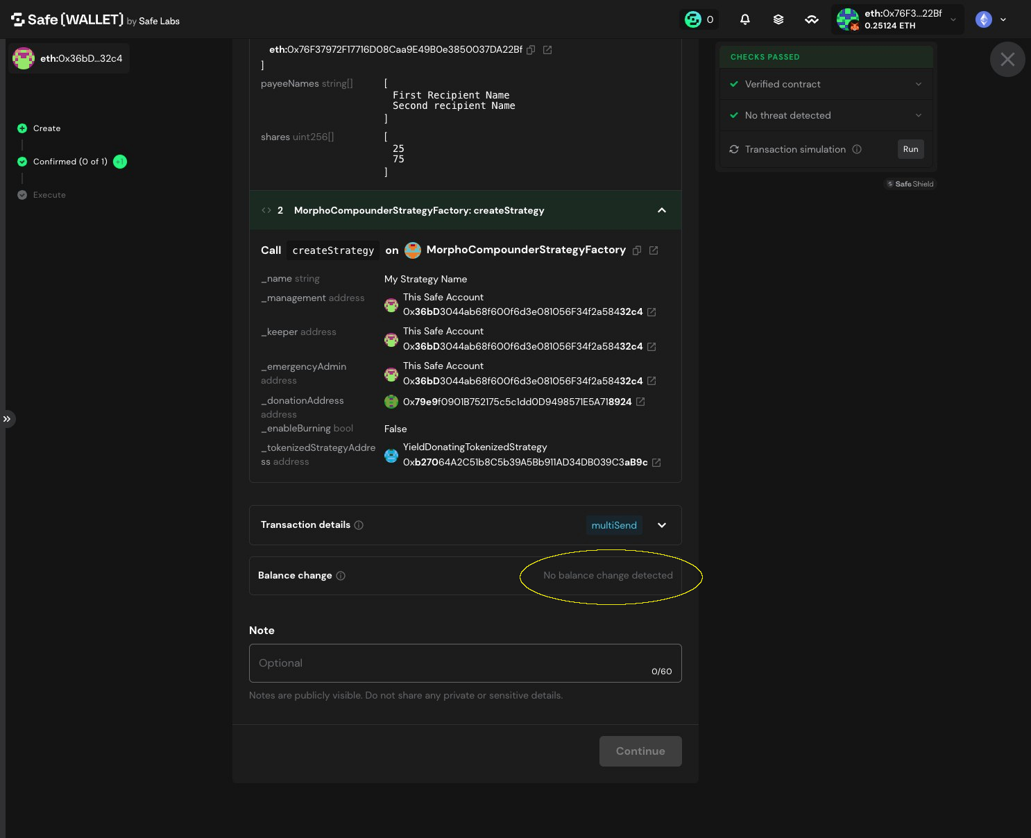Screen dimensions: 1031x838
Task: Copy MorphoCompounderStrategyFactory contract address
Action: pos(637,250)
